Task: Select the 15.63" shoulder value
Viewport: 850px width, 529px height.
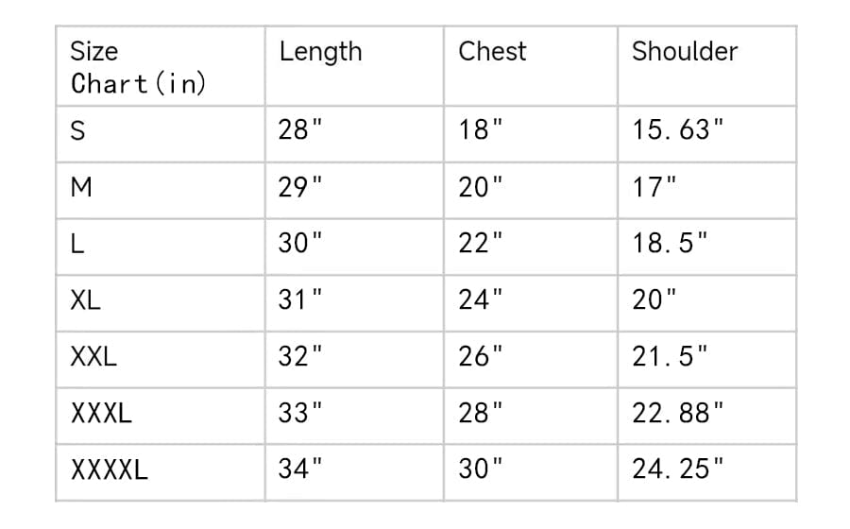Action: [678, 131]
